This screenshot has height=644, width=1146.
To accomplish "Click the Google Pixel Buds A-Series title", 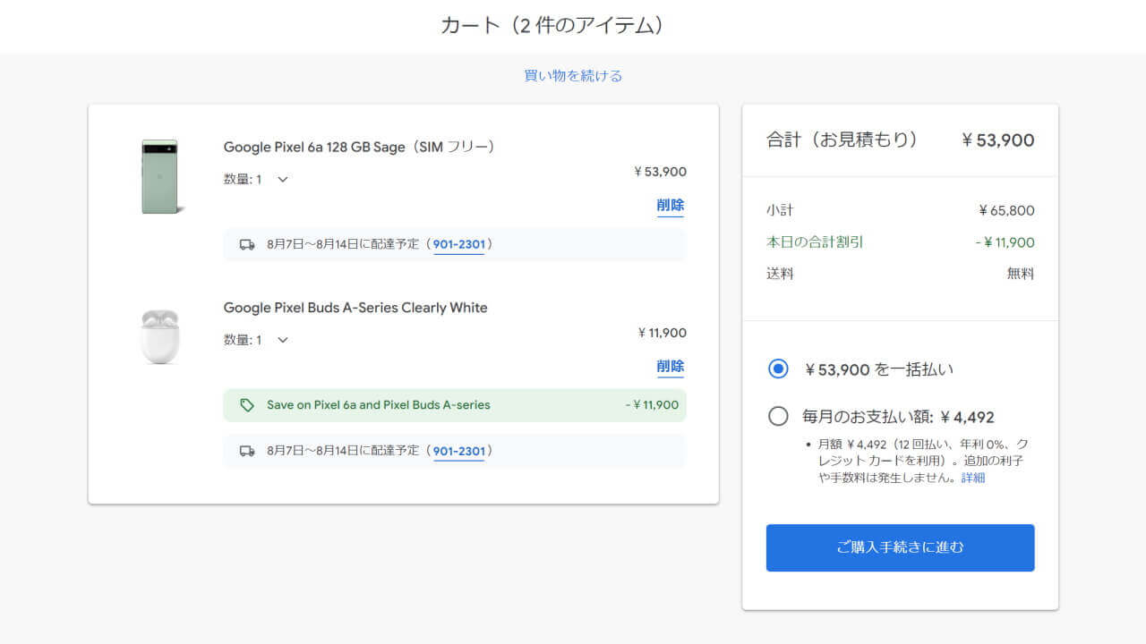I will [x=355, y=308].
